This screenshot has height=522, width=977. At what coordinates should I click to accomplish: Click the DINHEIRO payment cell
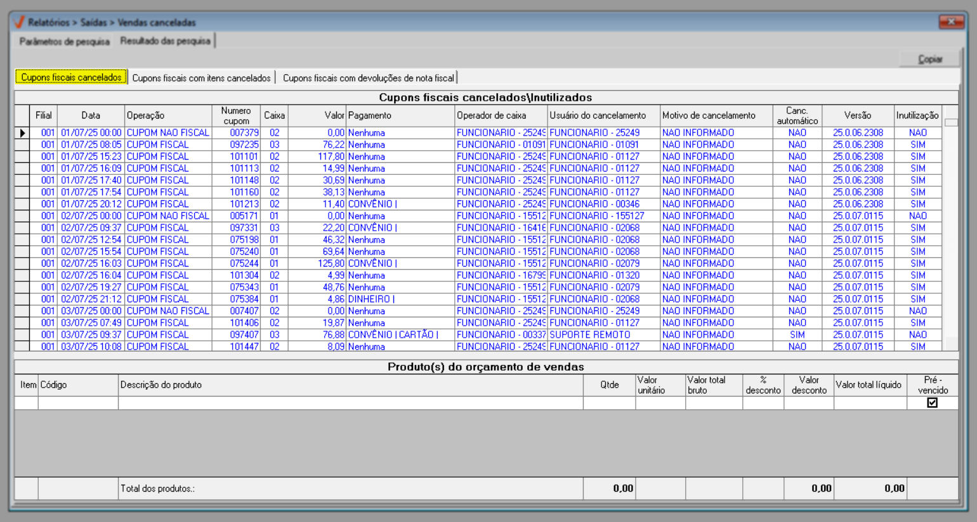(x=370, y=300)
